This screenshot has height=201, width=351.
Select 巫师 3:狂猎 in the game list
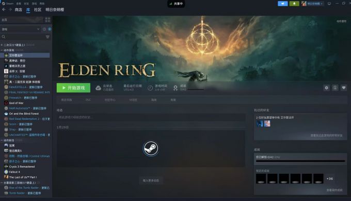pyautogui.click(x=17, y=71)
